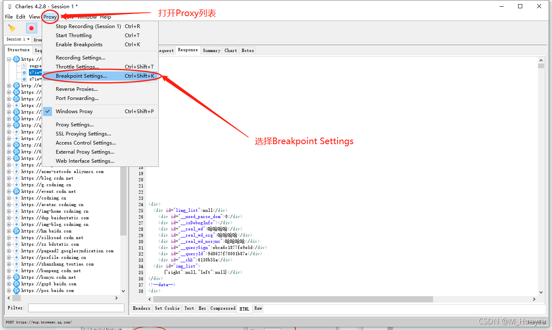Screen dimensions: 552x330
Task: Click the document icon beside the sugre entry
Action: tap(24, 66)
